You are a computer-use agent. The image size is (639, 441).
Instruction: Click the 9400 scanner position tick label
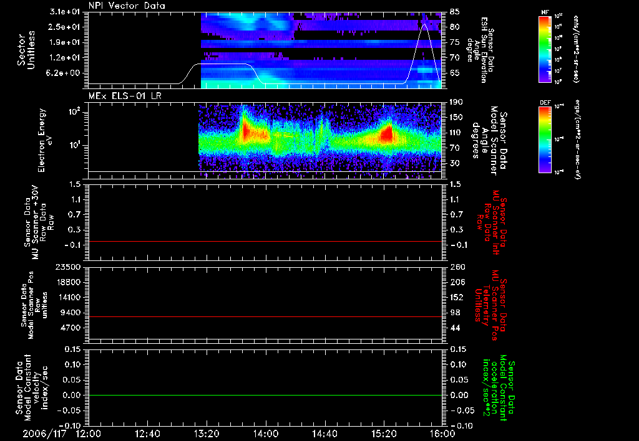(71, 313)
